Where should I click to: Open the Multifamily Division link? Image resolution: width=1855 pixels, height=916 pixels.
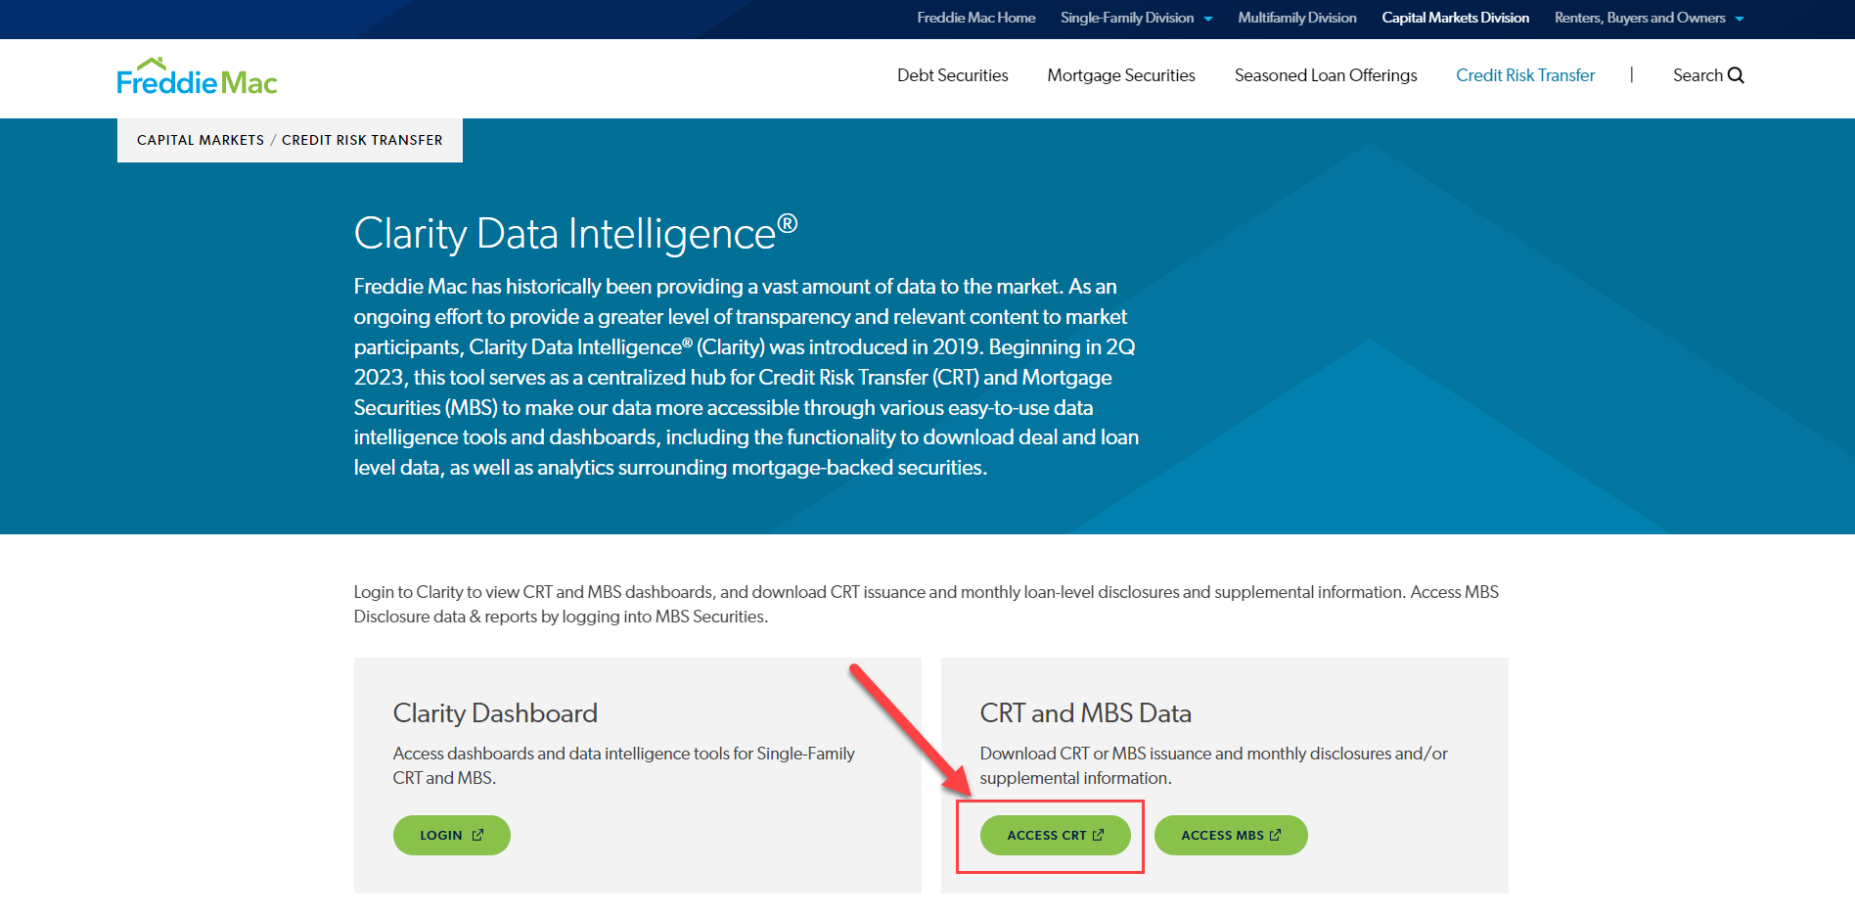pyautogui.click(x=1296, y=18)
